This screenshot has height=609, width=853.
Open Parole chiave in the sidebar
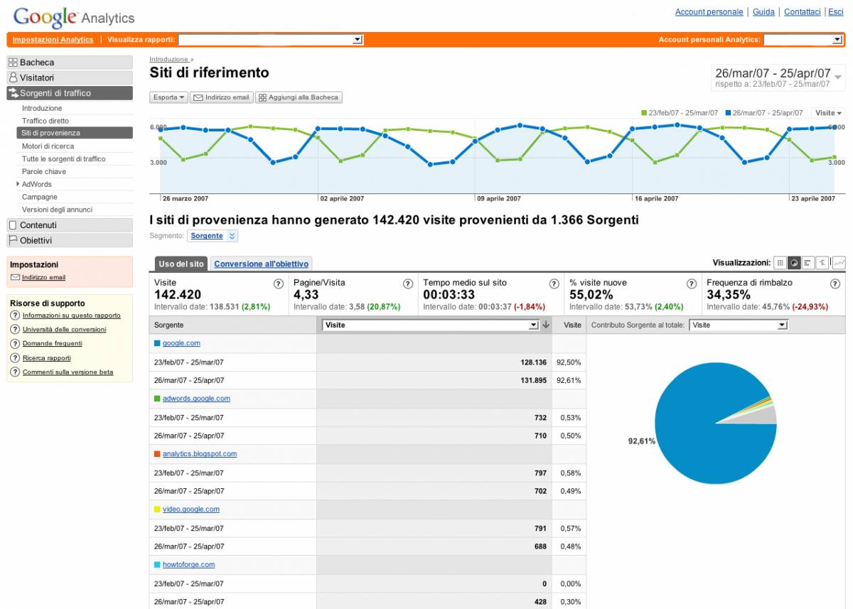(x=44, y=171)
